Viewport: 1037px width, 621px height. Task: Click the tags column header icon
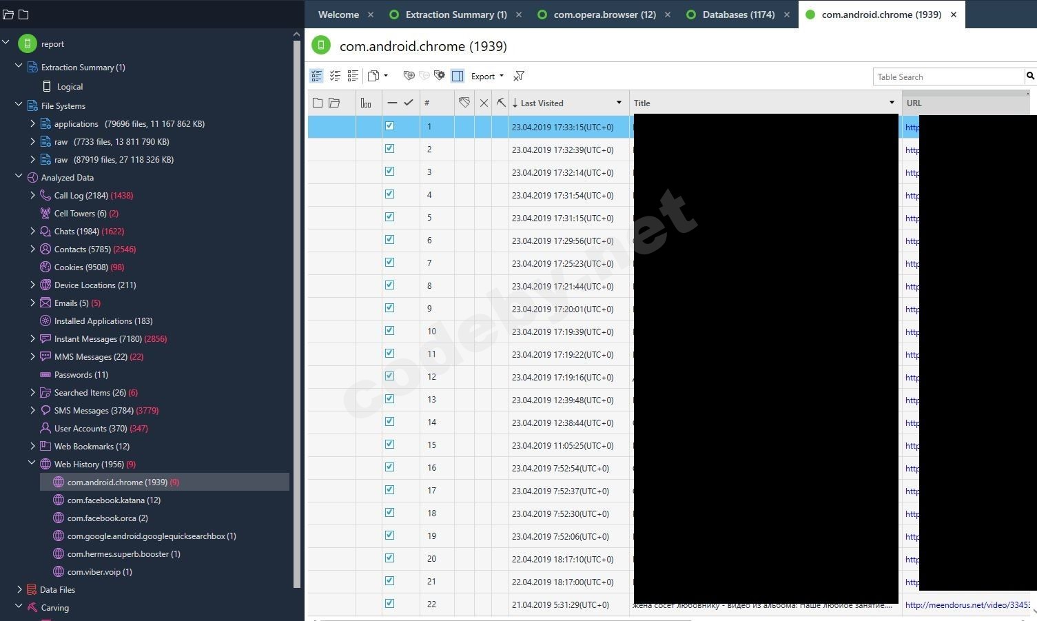click(x=464, y=103)
